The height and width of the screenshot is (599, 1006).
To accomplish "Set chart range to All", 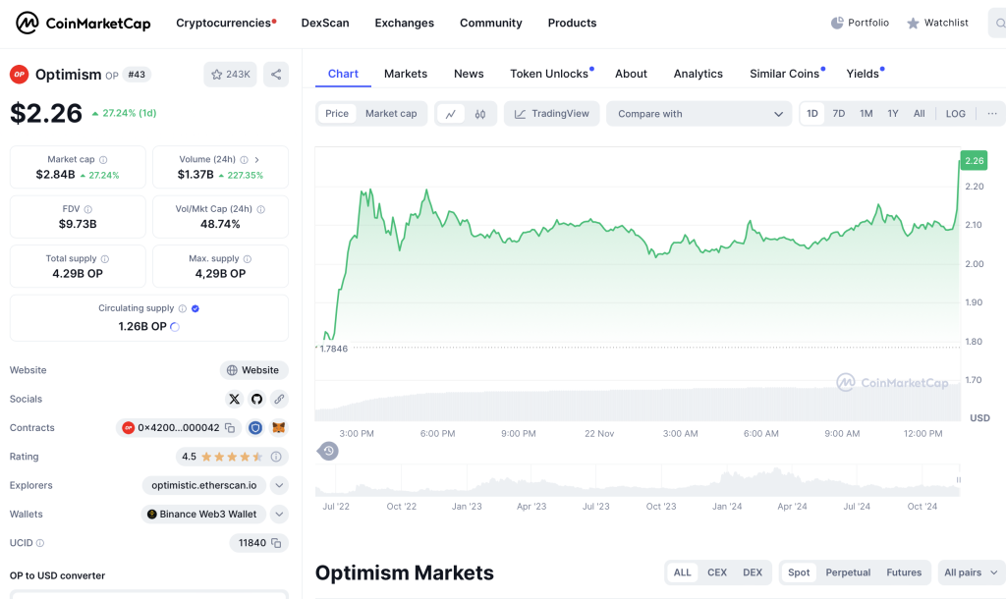I will pos(920,114).
